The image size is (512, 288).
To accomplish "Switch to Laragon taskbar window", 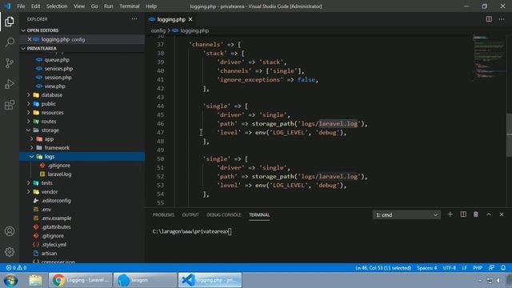I will 145,280.
